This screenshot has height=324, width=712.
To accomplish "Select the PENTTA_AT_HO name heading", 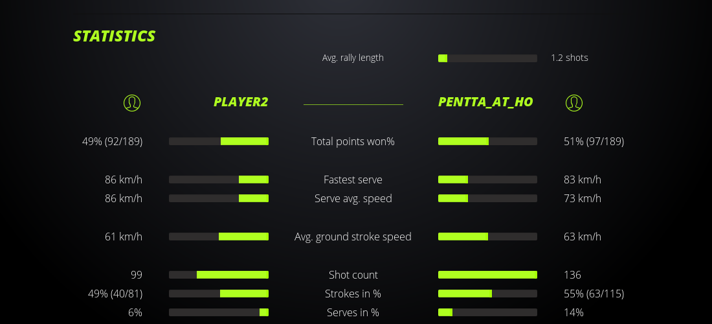I will tap(485, 102).
